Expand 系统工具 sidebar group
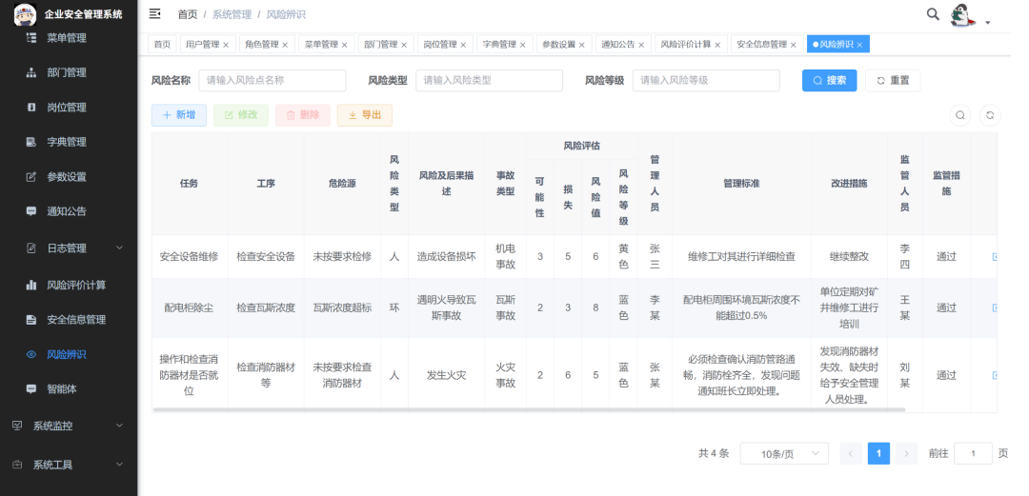This screenshot has height=496, width=1029. pos(69,466)
